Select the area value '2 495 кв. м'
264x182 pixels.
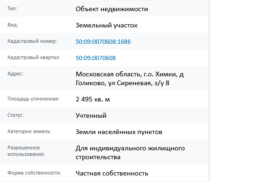pos(93,99)
